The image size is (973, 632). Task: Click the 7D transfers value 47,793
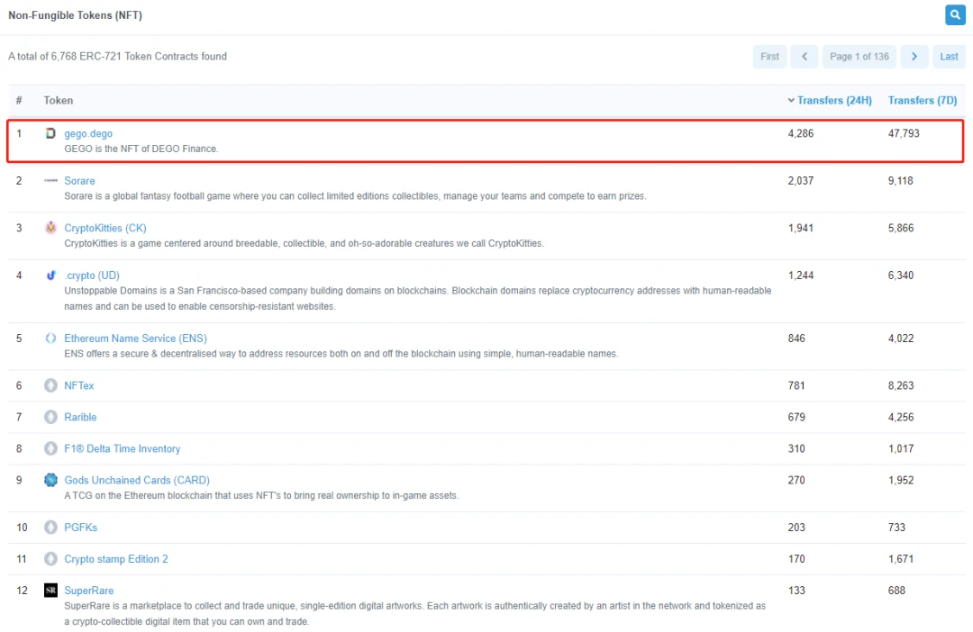click(904, 133)
